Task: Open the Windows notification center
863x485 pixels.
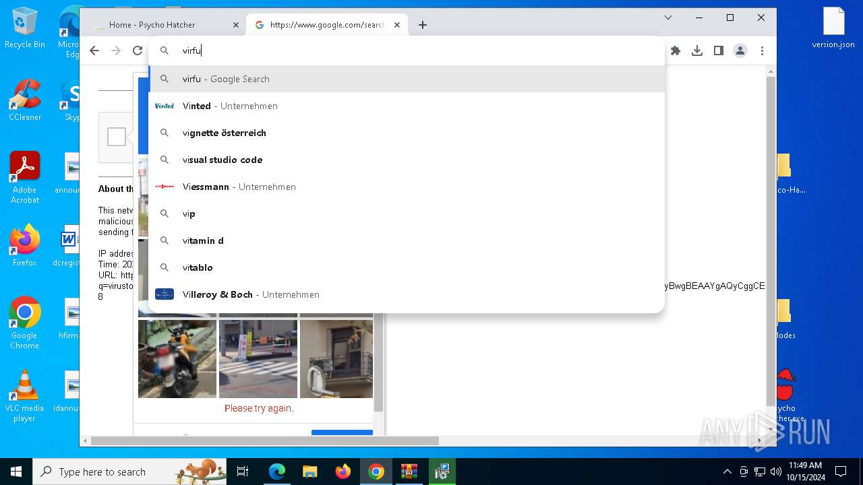Action: point(841,472)
